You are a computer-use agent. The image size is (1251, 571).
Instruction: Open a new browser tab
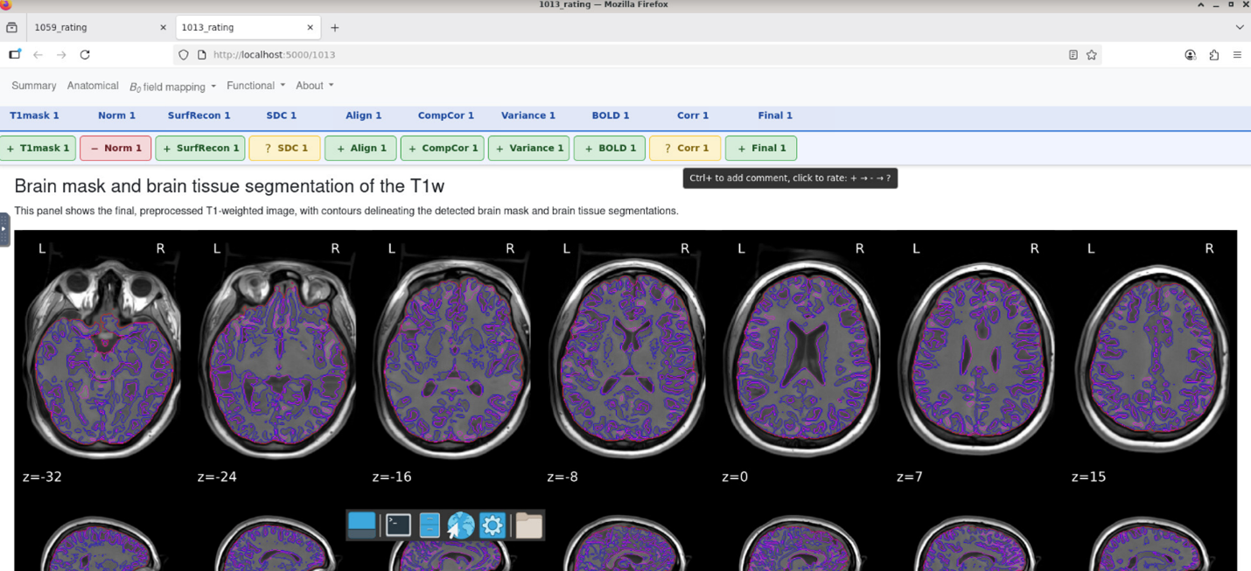pyautogui.click(x=335, y=27)
